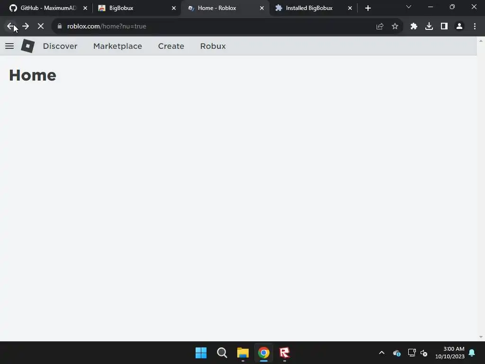485x364 pixels.
Task: Open Roblox app from taskbar
Action: [285, 353]
